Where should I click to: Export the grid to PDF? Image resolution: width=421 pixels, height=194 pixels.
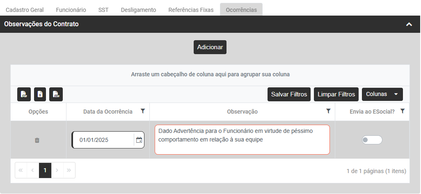pyautogui.click(x=24, y=94)
